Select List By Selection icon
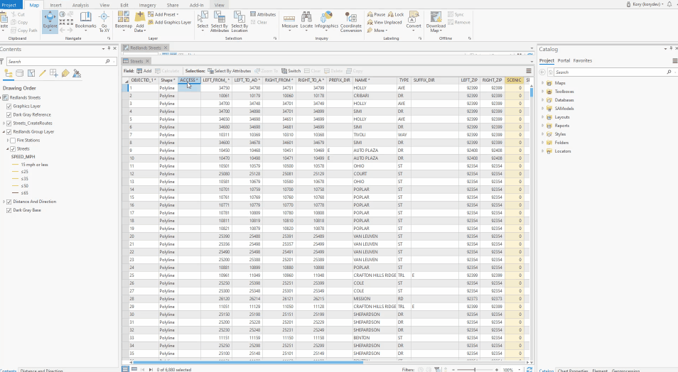This screenshot has height=372, width=678. point(31,73)
